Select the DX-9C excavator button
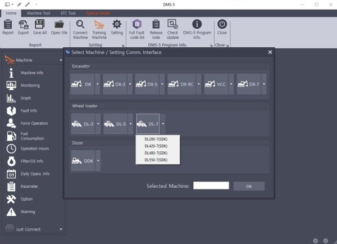Image resolution: width=337 pixels, height=244 pixels. click(x=181, y=84)
